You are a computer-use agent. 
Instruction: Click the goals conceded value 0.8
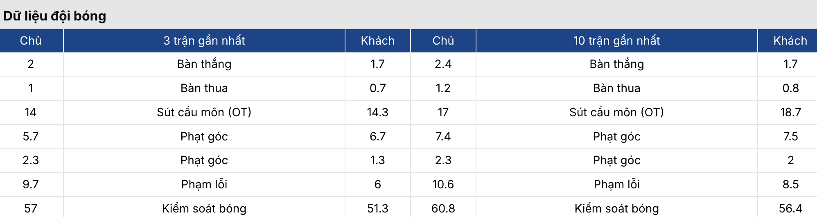pyautogui.click(x=790, y=88)
